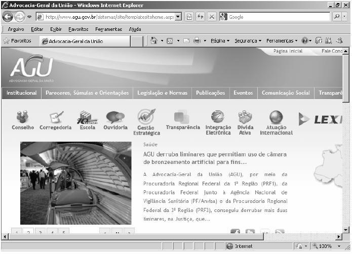The width and height of the screenshot is (352, 254).
Task: Open the Publicações navigation tab
Action: pyautogui.click(x=210, y=93)
